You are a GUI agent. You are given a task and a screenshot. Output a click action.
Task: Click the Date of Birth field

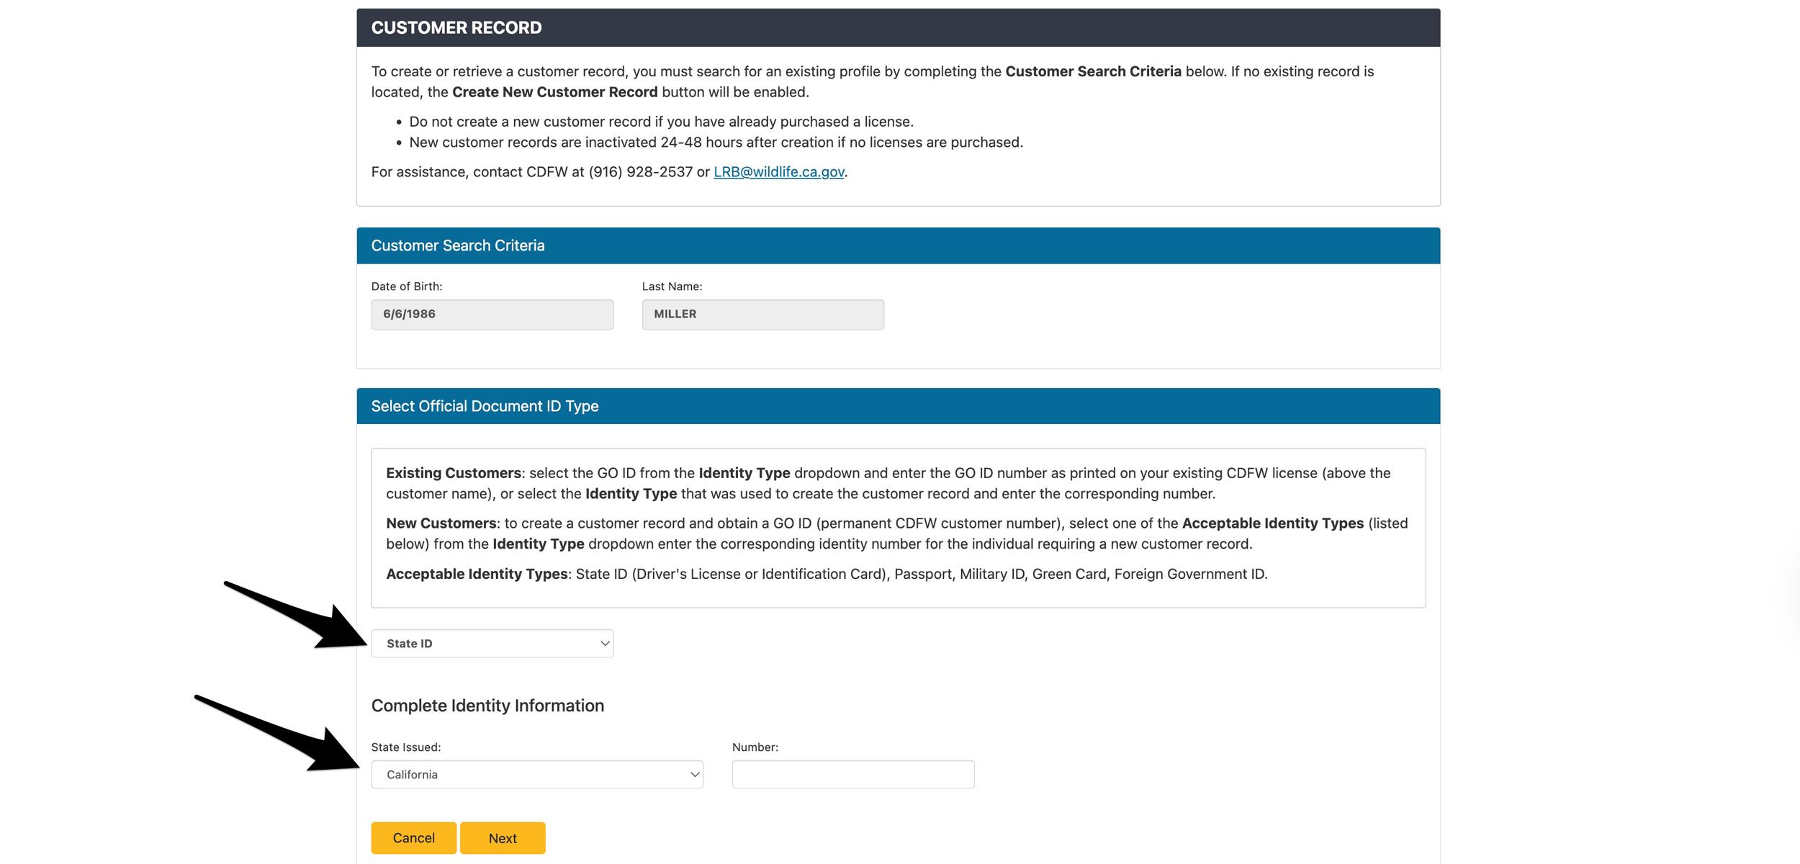coord(492,315)
